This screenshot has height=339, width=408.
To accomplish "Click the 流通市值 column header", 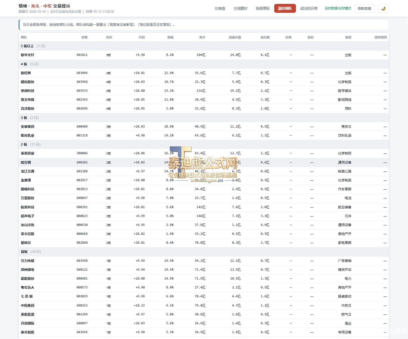I will (x=235, y=37).
